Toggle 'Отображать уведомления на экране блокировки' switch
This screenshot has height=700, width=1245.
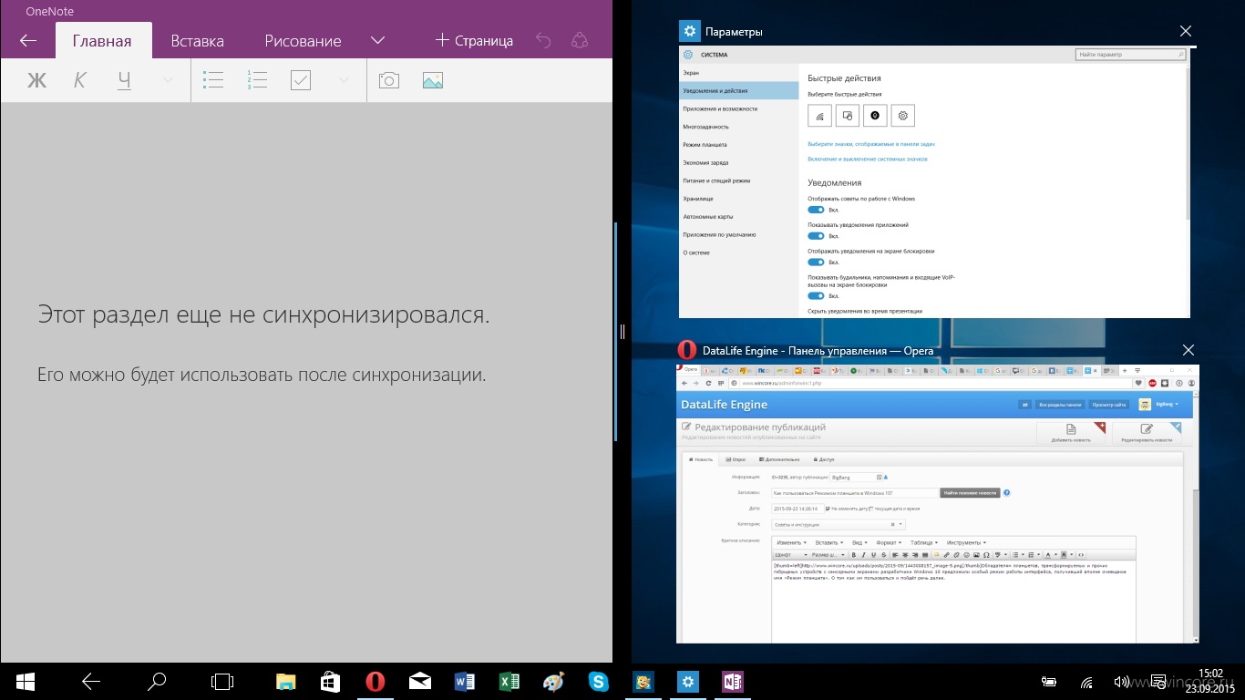click(x=816, y=262)
